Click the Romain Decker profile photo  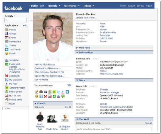(53, 36)
